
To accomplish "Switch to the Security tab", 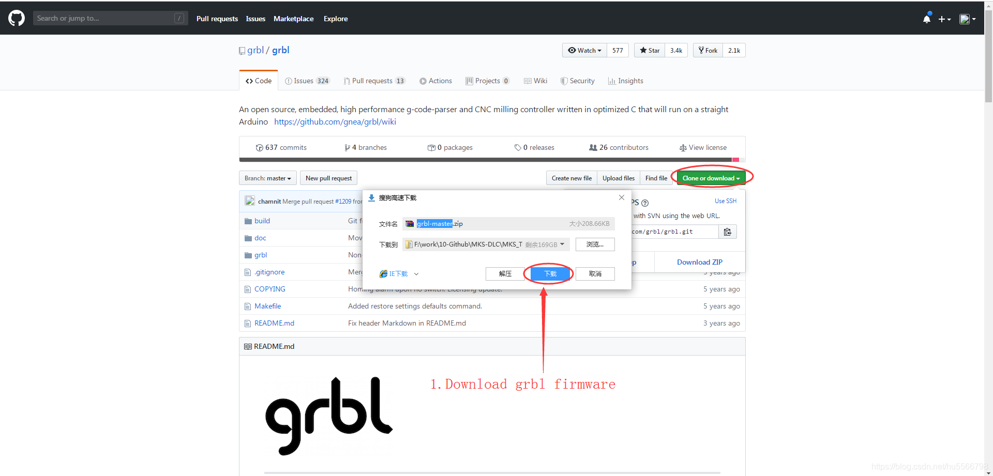I will pyautogui.click(x=578, y=81).
